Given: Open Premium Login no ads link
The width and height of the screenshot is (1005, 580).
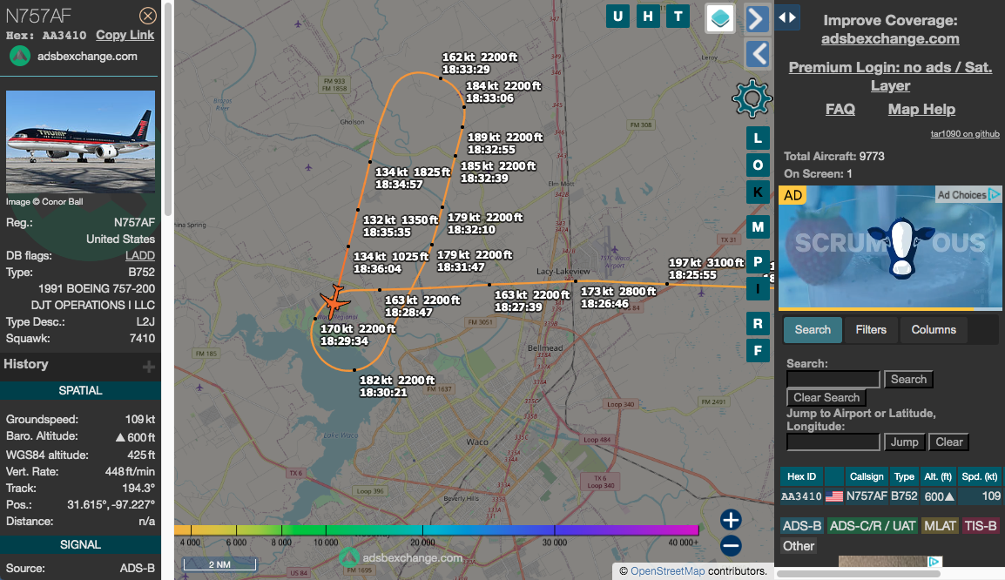Looking at the screenshot, I should pyautogui.click(x=890, y=77).
